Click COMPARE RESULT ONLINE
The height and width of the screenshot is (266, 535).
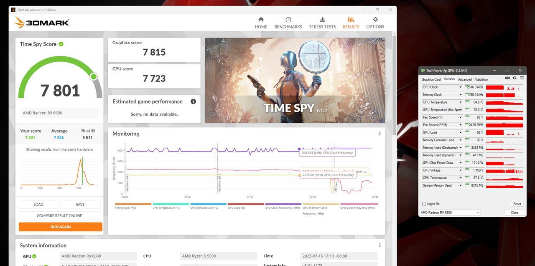click(59, 215)
